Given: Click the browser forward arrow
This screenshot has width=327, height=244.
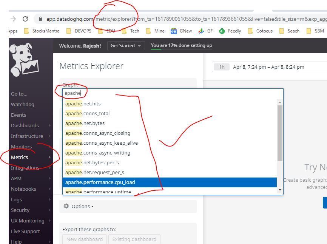Looking at the screenshot, I should point(13,19).
